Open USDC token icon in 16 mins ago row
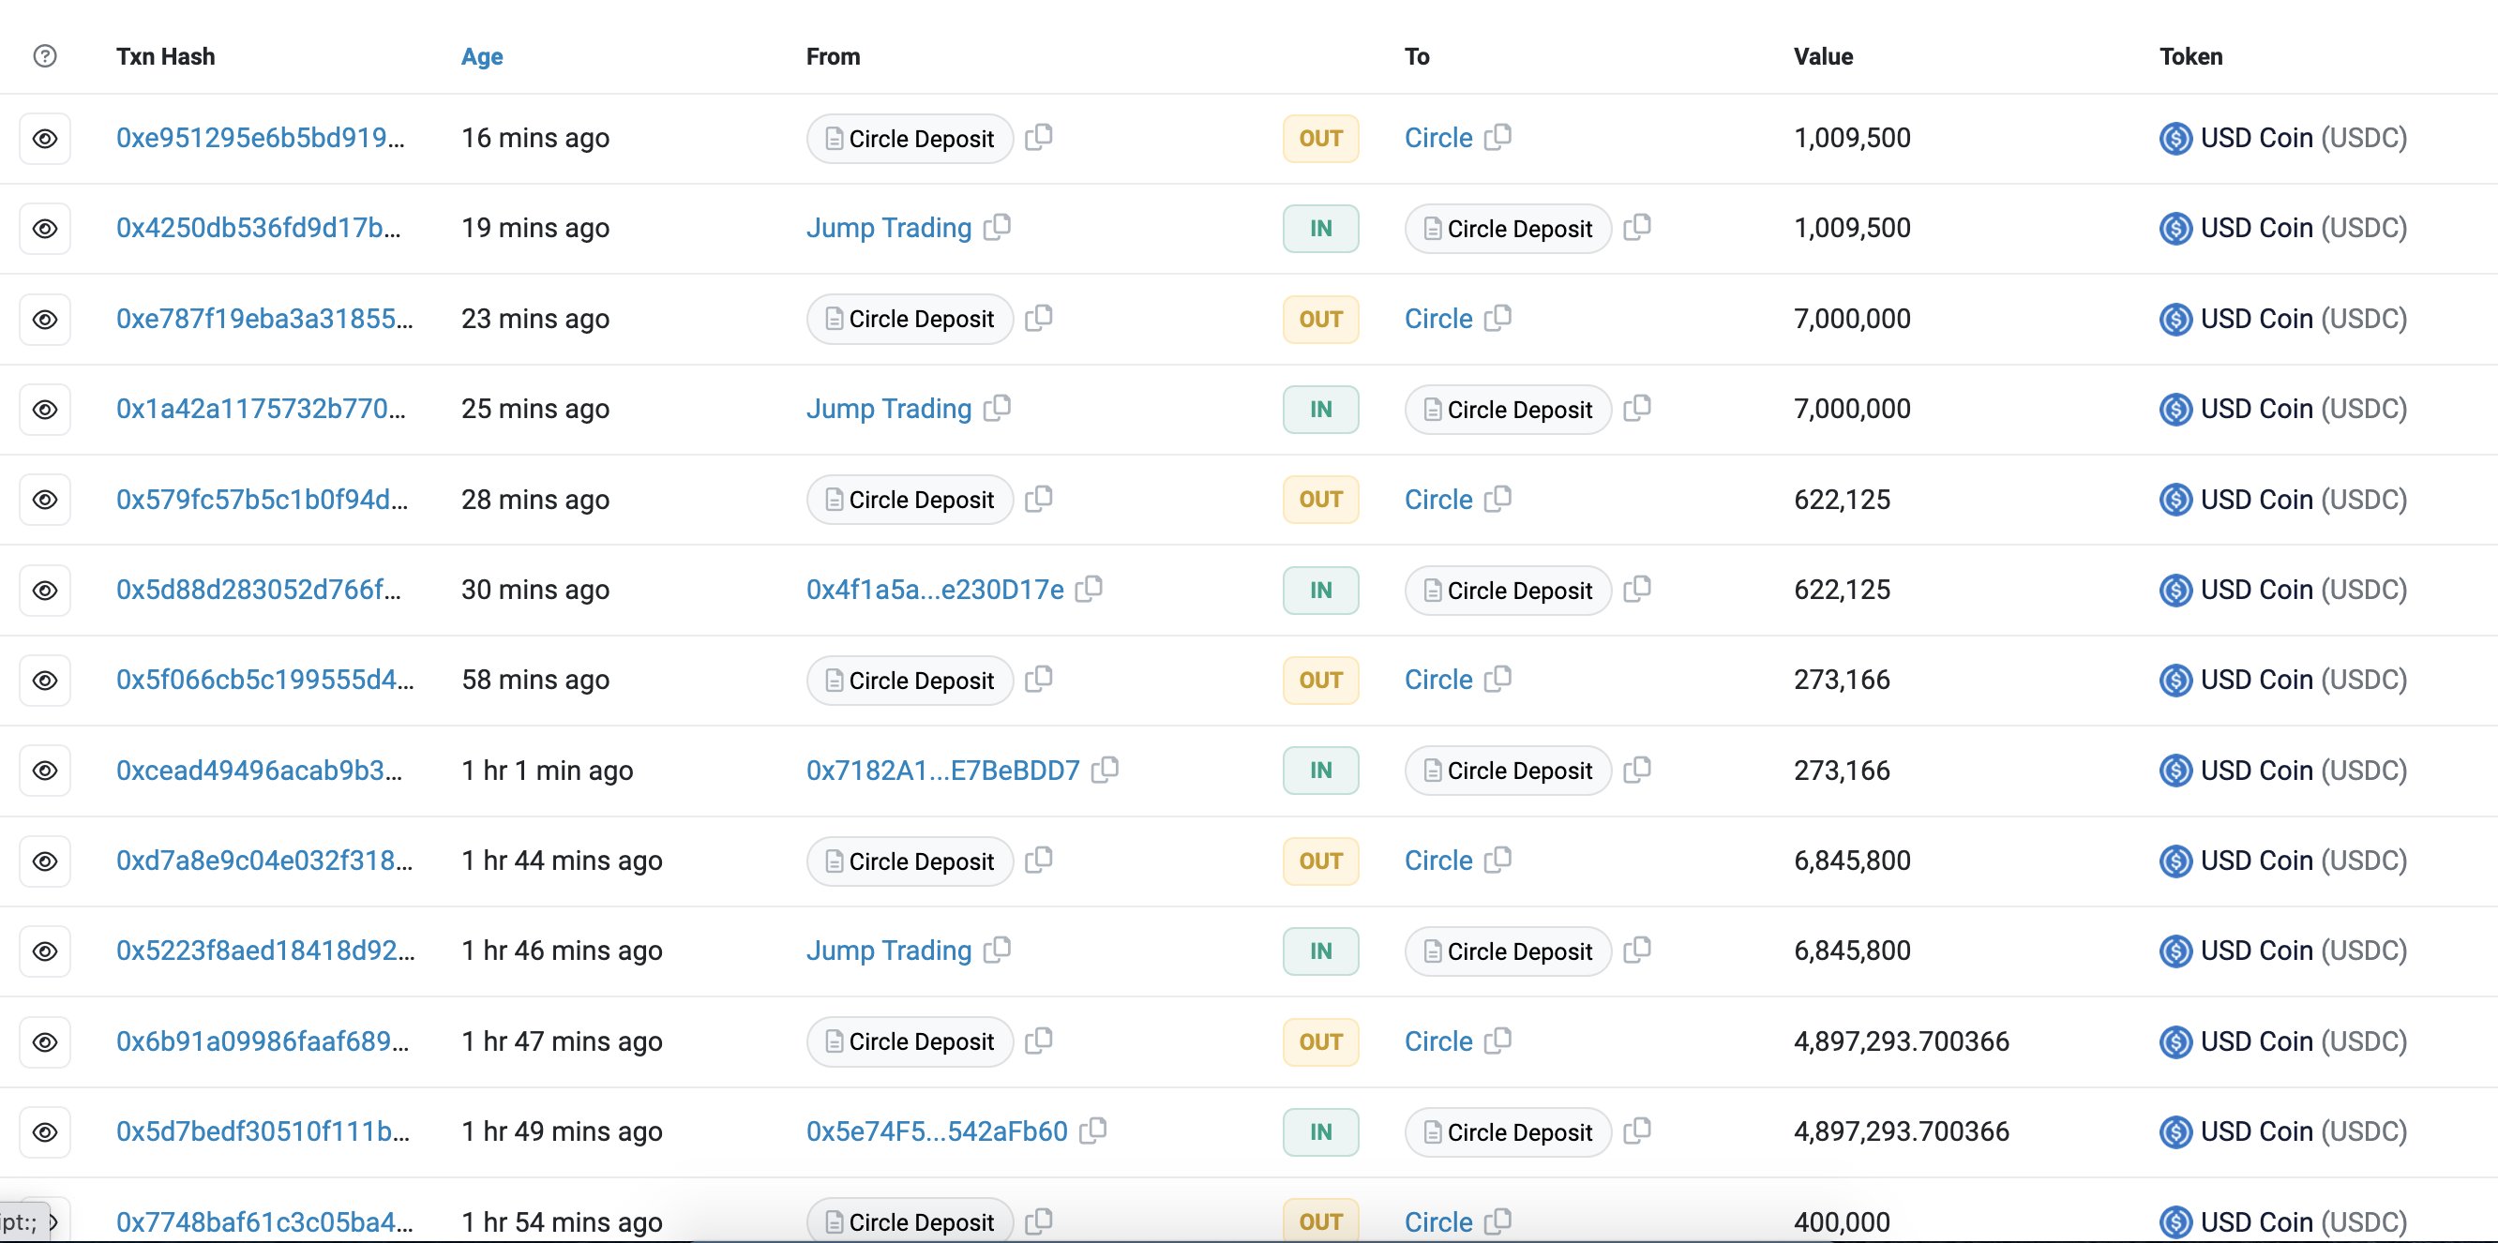 2176,139
